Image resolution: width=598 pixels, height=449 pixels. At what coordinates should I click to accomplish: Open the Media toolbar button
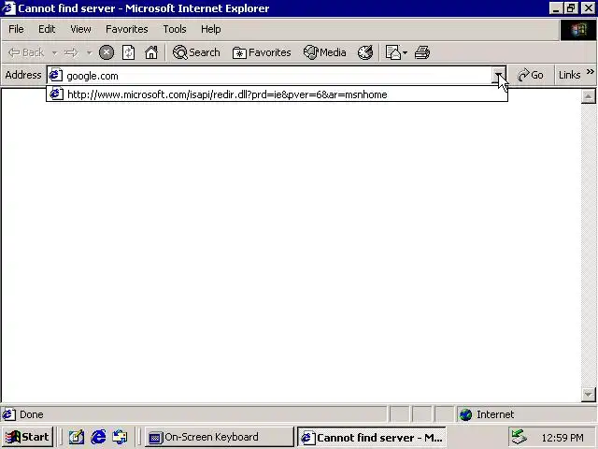(324, 52)
